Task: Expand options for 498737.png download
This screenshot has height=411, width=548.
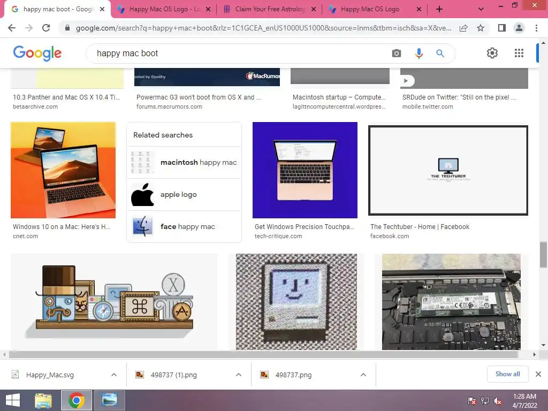Action: point(363,375)
